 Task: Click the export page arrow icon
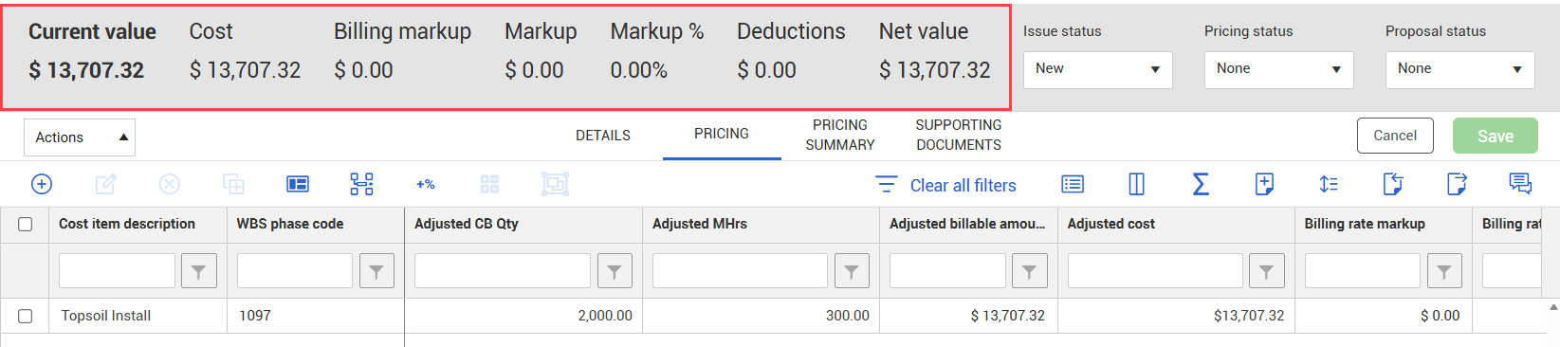[x=1457, y=184]
